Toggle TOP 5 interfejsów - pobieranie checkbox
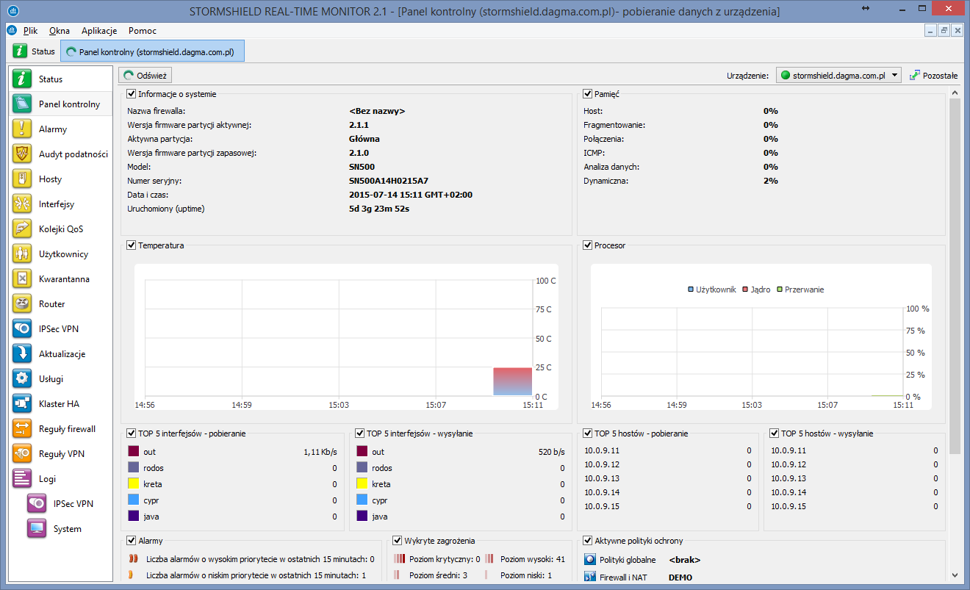The width and height of the screenshot is (970, 590). [x=132, y=433]
